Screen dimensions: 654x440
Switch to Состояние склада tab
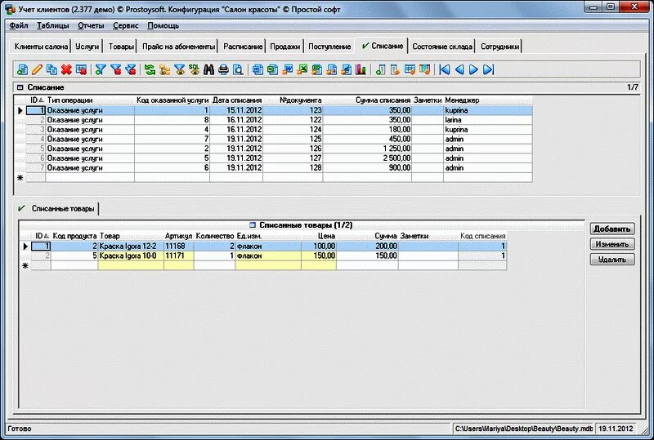point(442,47)
